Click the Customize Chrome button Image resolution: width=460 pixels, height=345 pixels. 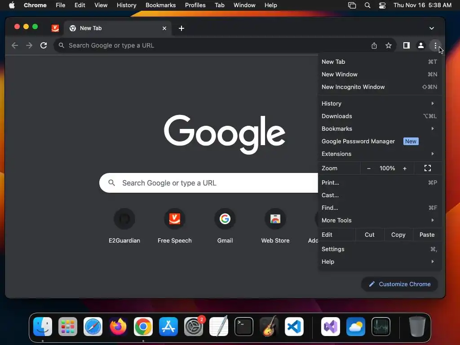(x=399, y=284)
